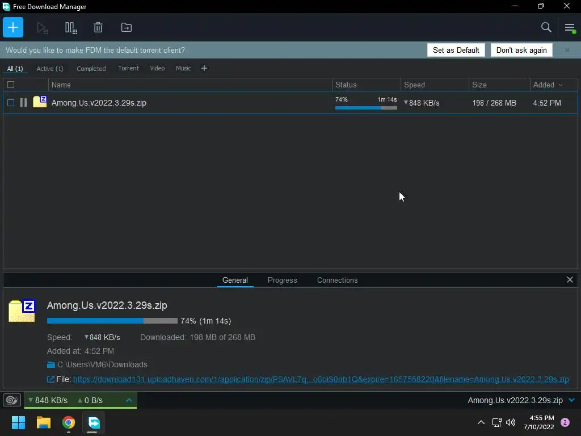The image size is (581, 436).
Task: Switch to the Torrent filter tab
Action: click(129, 68)
